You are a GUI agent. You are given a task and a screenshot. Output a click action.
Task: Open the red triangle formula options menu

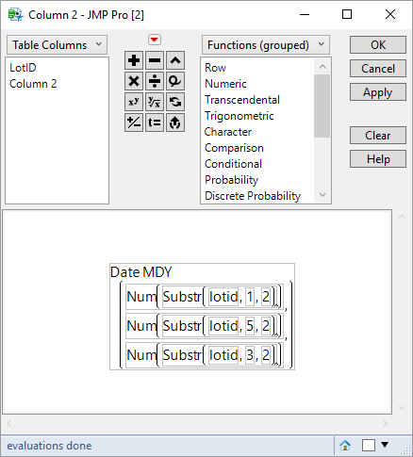(x=155, y=40)
